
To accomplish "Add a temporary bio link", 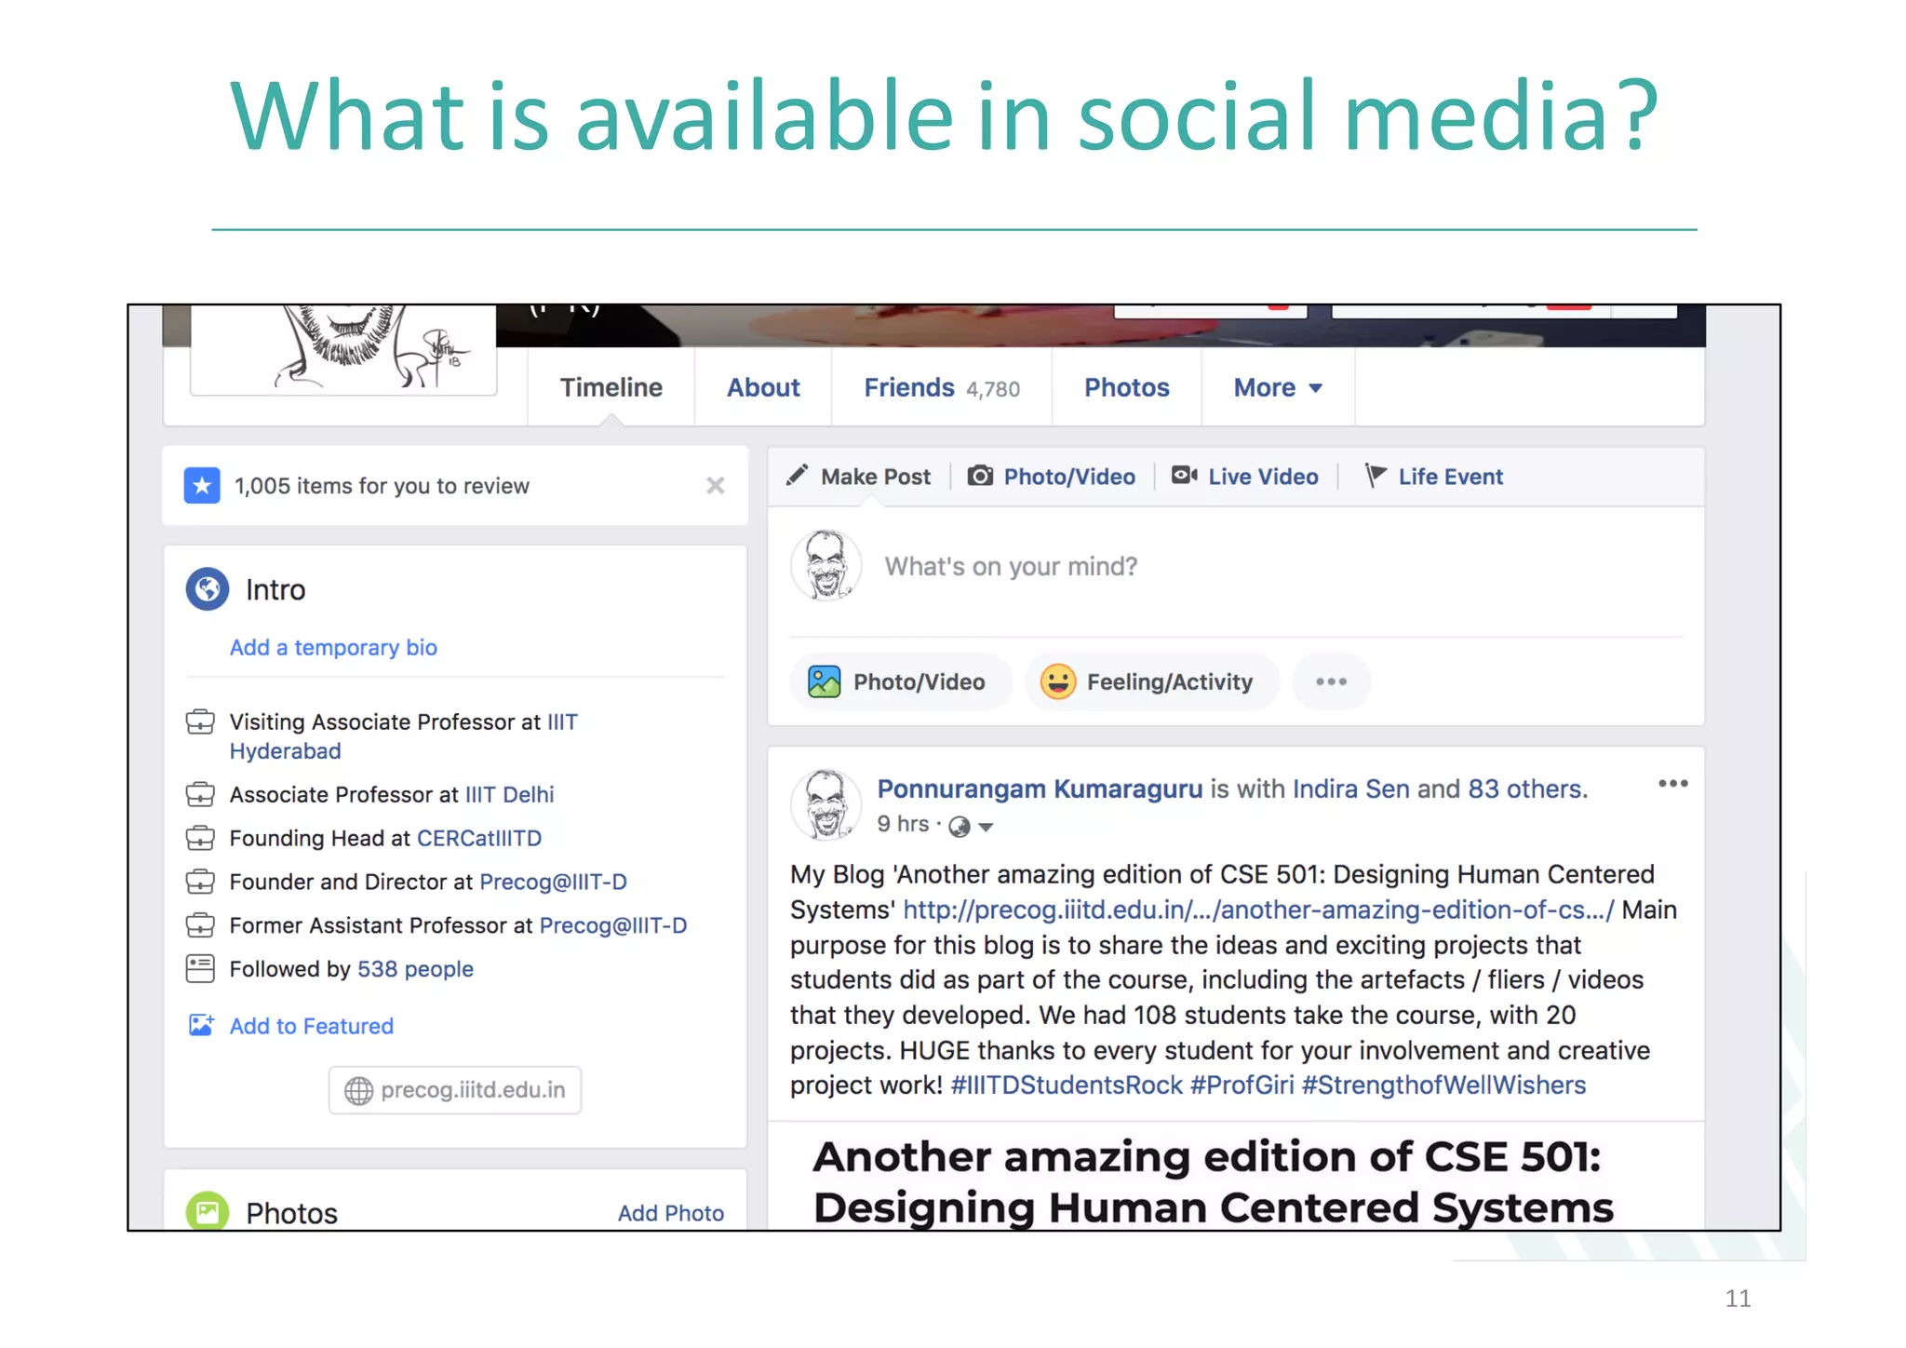I will point(333,647).
